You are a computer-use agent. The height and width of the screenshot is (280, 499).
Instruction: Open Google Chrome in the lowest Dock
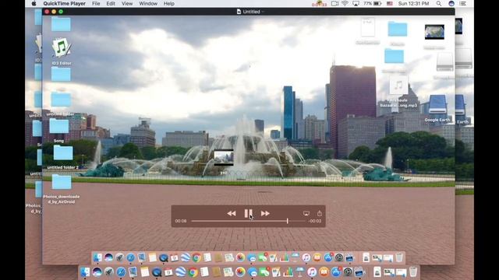[x=193, y=272]
